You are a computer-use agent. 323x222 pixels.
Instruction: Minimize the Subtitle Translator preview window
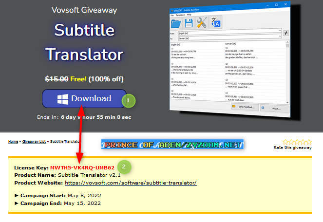click(x=267, y=5)
